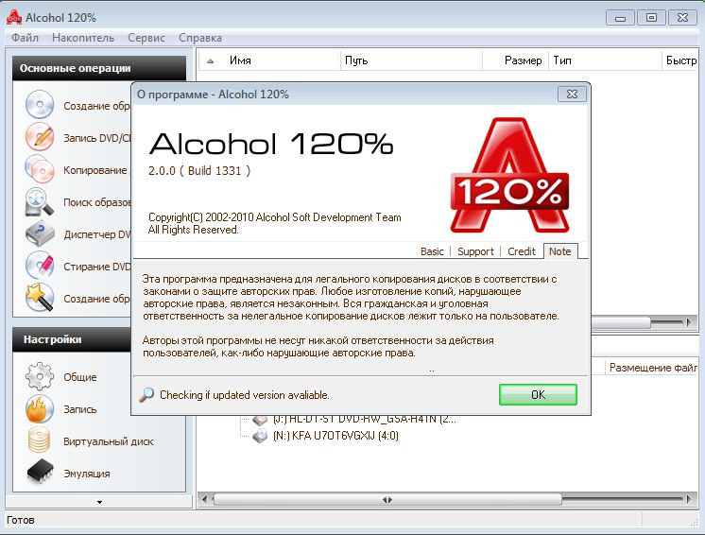The image size is (705, 535).
Task: Click the Настройки panel header
Action: click(72, 339)
